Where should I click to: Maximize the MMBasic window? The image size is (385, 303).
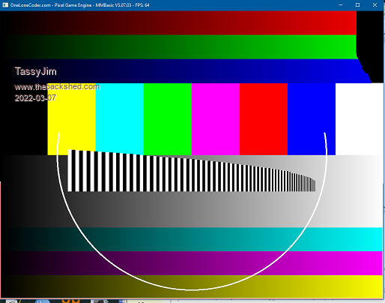[357, 5]
